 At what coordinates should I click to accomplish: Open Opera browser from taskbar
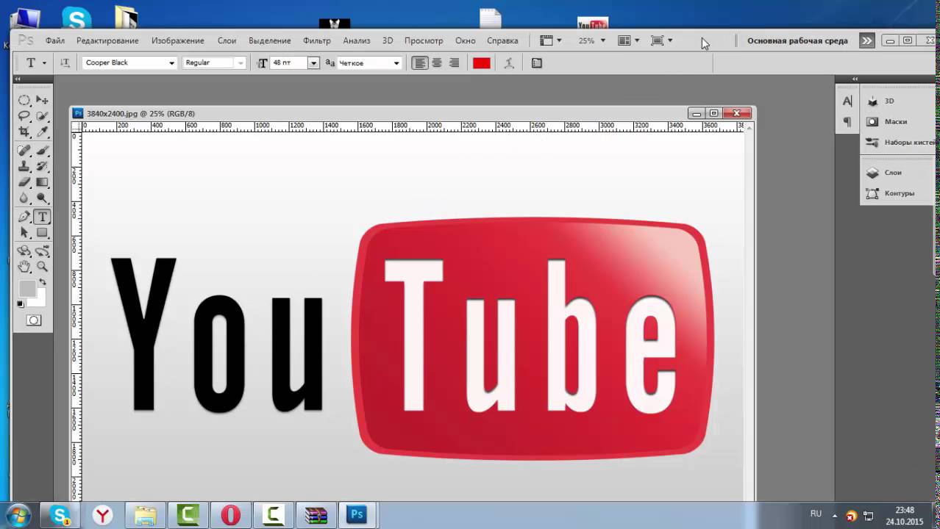click(x=231, y=515)
